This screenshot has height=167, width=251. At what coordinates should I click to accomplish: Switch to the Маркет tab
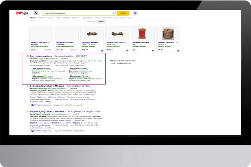coord(67,18)
